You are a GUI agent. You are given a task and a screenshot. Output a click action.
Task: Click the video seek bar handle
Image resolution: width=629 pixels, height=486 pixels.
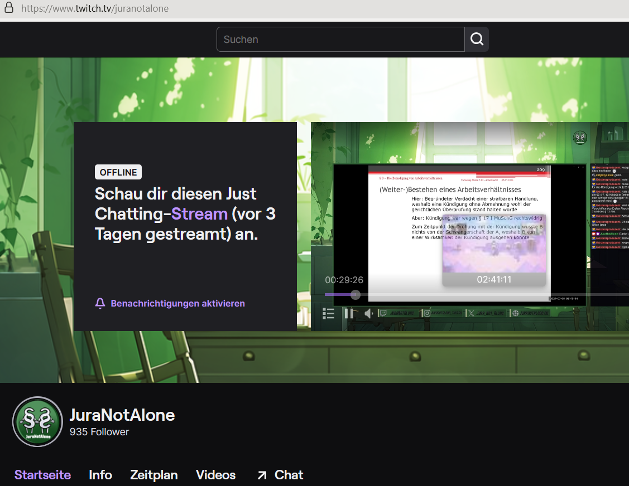[x=356, y=294]
